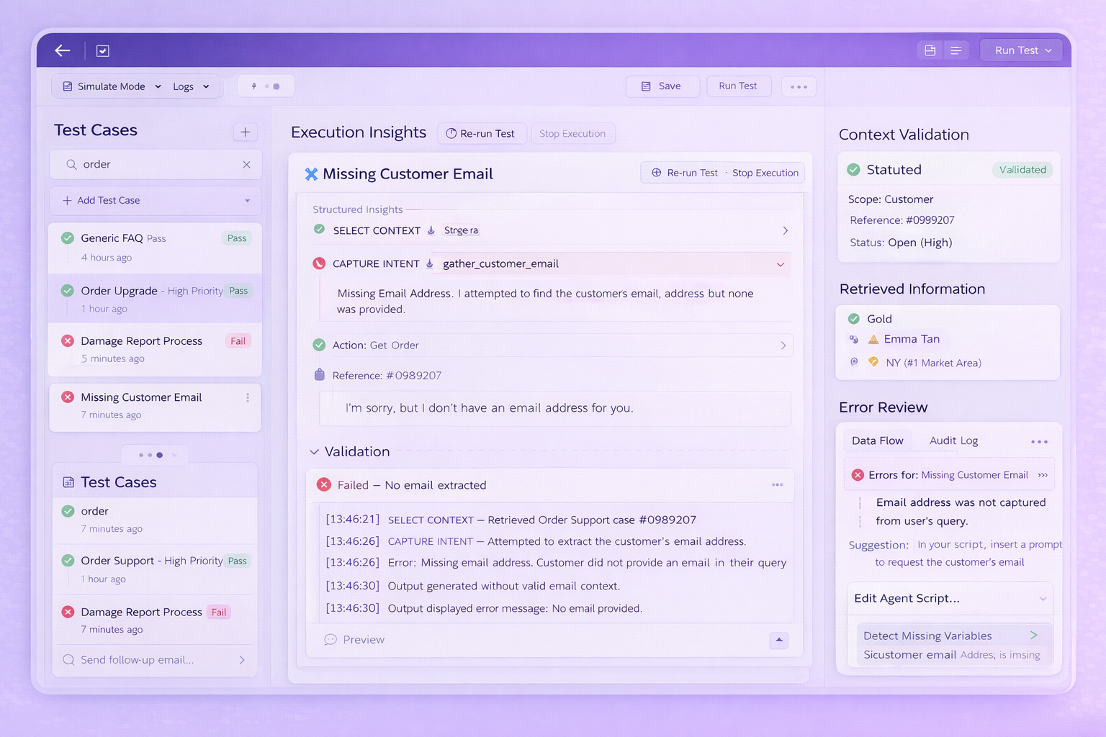Click the pin icon in the toolbar

[x=253, y=86]
